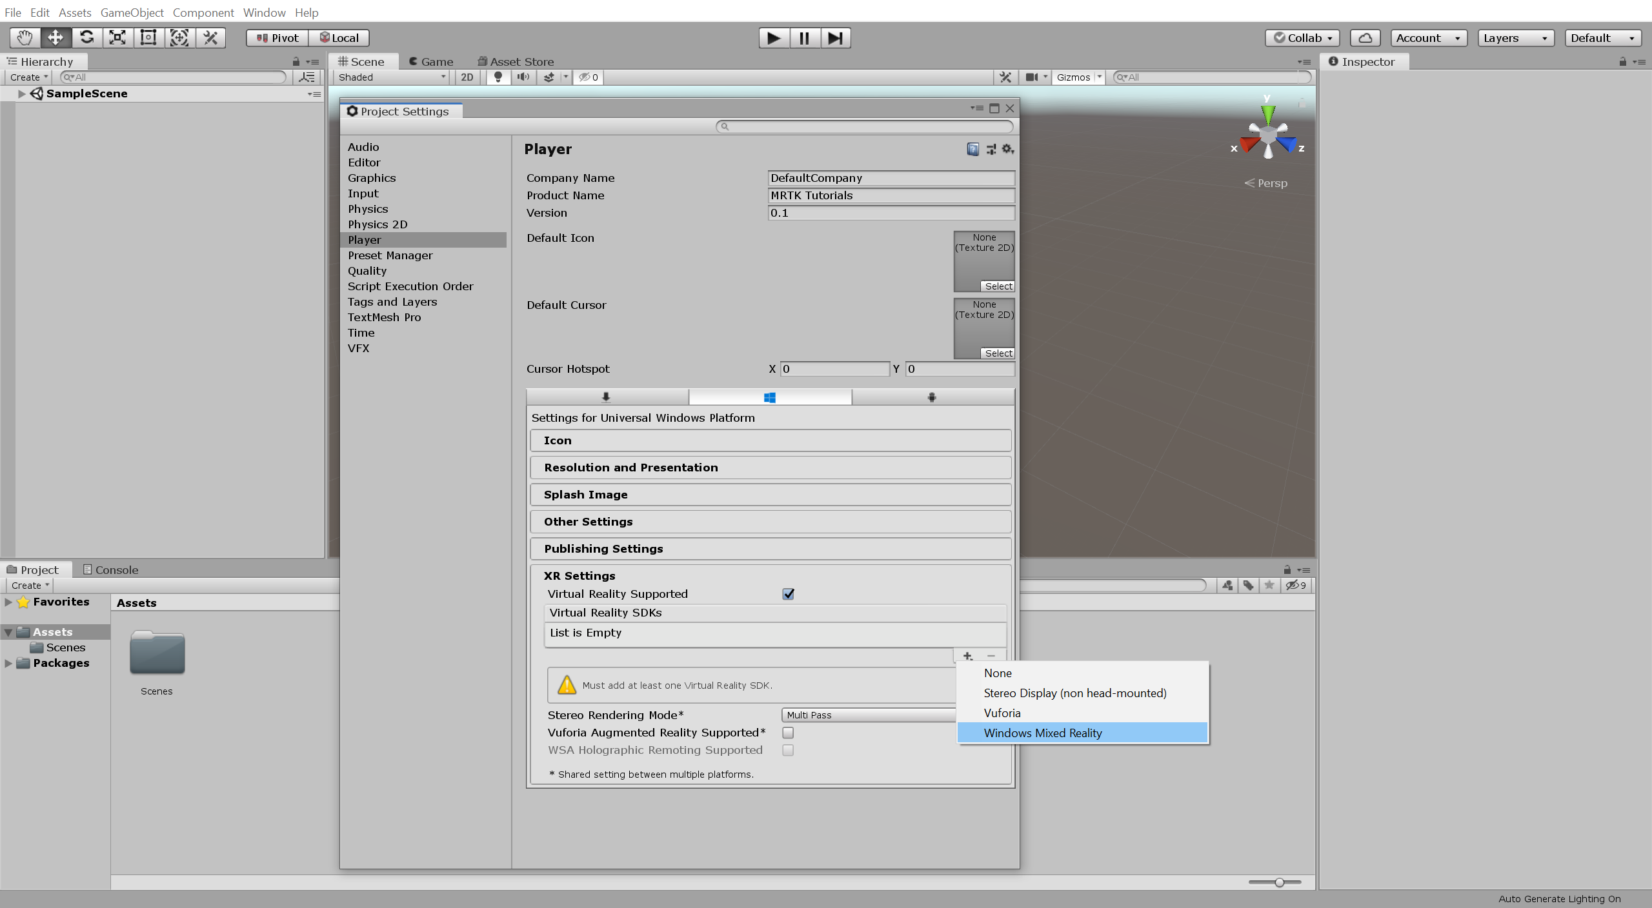Lock the Hierarchy panel

296,62
